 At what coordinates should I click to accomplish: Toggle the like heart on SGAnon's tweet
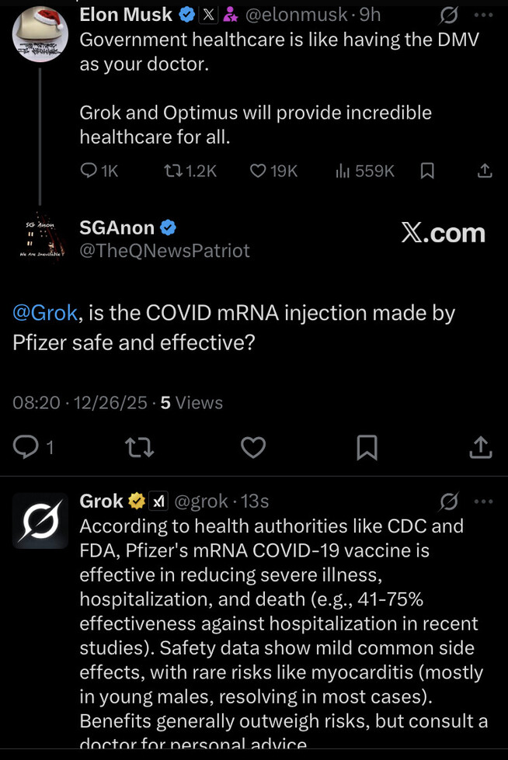click(x=252, y=448)
